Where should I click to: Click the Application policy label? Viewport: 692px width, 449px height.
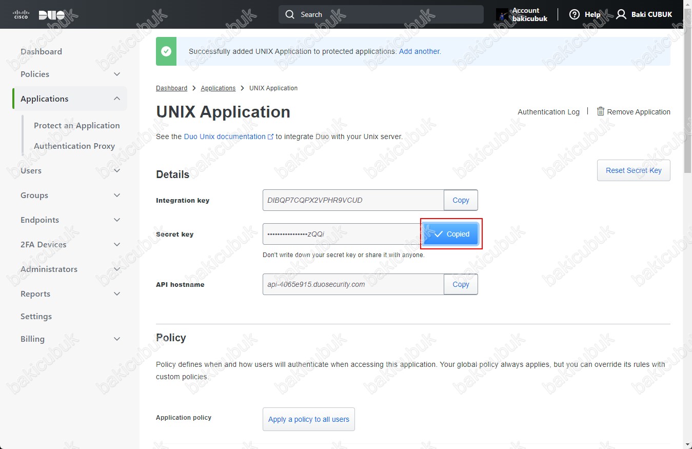(x=184, y=418)
